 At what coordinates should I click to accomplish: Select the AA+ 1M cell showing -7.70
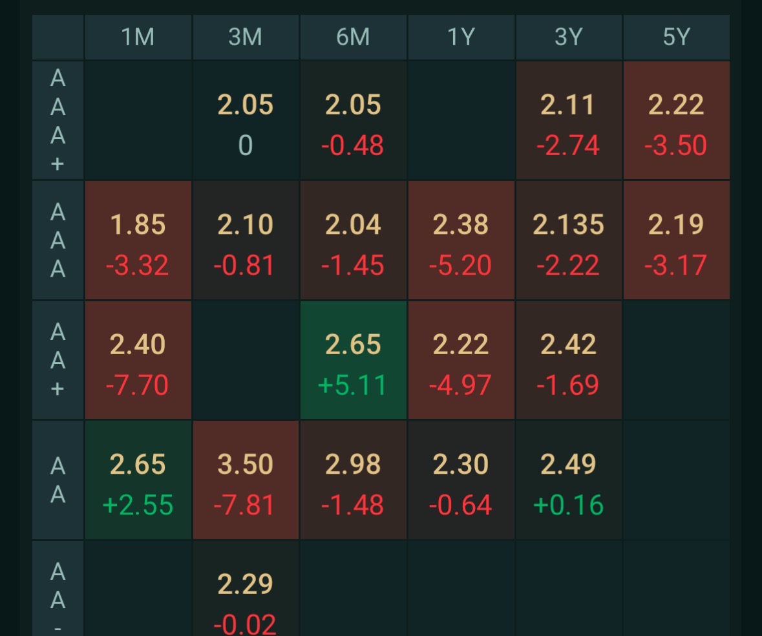coord(138,360)
